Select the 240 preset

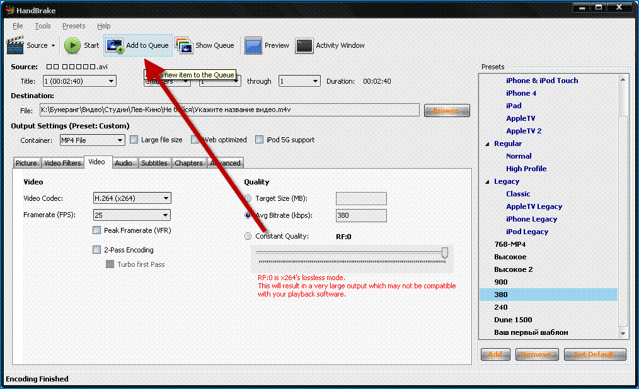[501, 308]
